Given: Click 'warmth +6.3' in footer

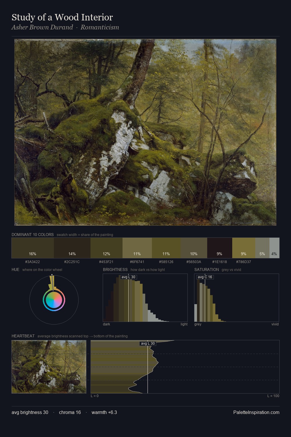Looking at the screenshot, I should (104, 412).
